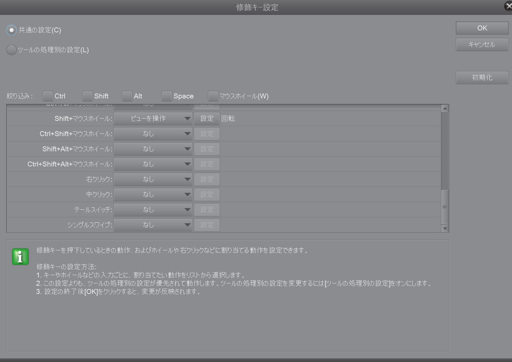
Task: Click the list scrollbar down arrow
Action: coord(445,228)
